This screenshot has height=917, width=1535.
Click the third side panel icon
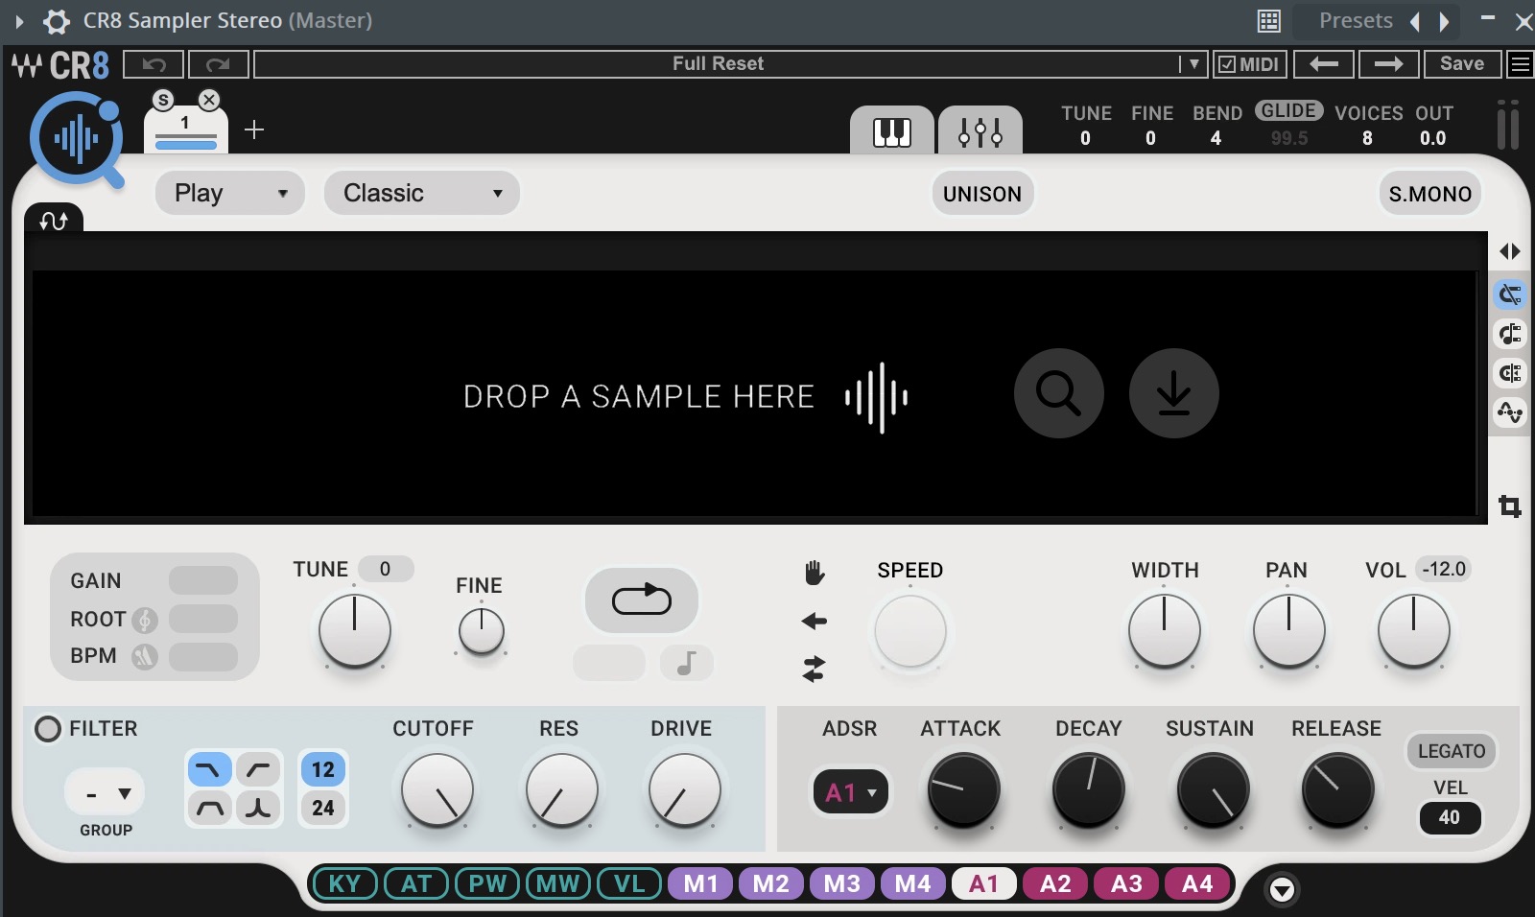click(x=1510, y=373)
